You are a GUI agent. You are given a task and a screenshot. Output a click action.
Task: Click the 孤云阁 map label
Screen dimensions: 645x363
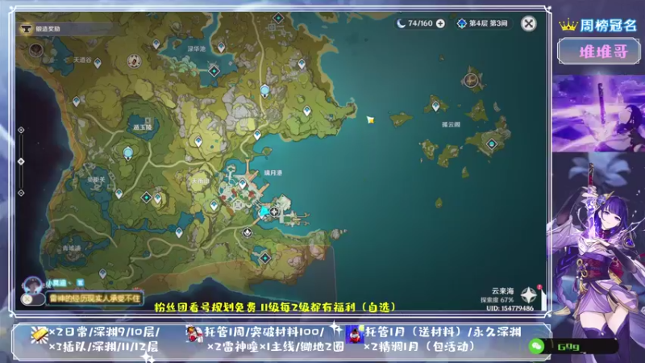tap(451, 124)
